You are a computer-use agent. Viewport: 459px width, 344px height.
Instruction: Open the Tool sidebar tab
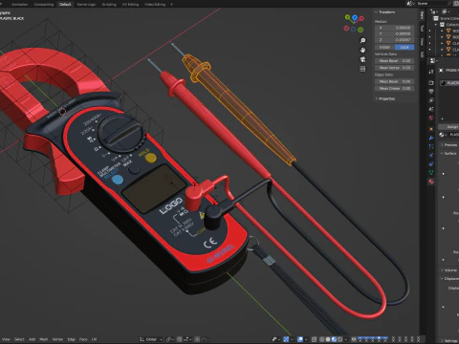[422, 28]
